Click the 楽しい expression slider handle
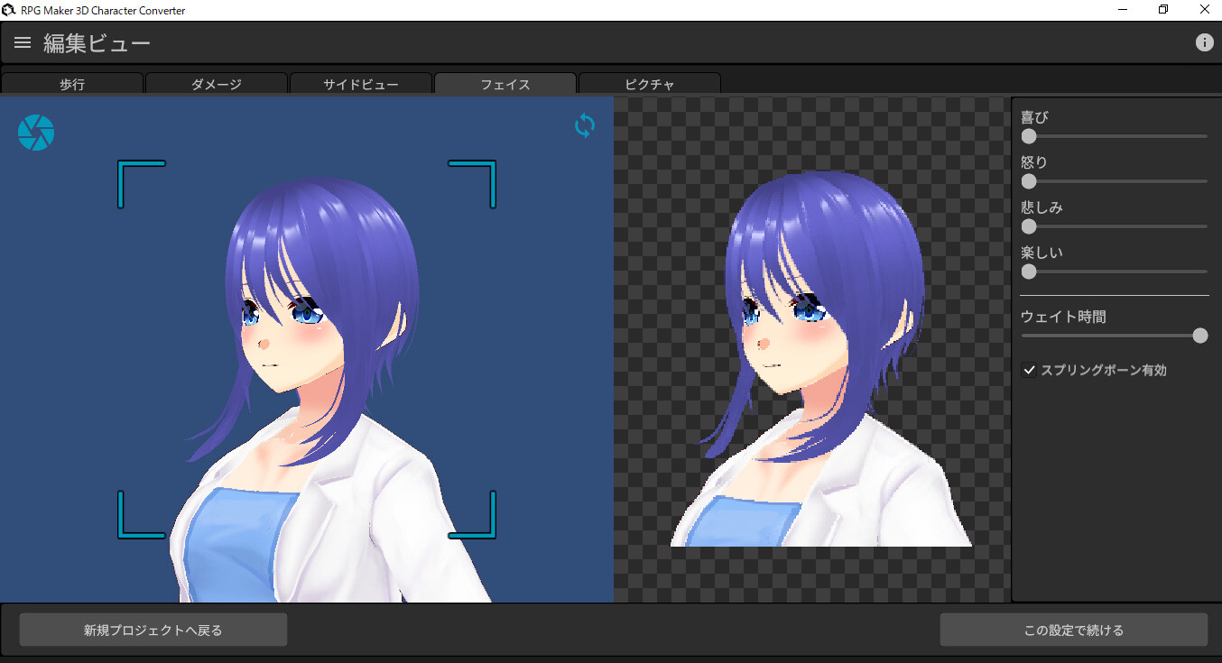 pyautogui.click(x=1028, y=272)
